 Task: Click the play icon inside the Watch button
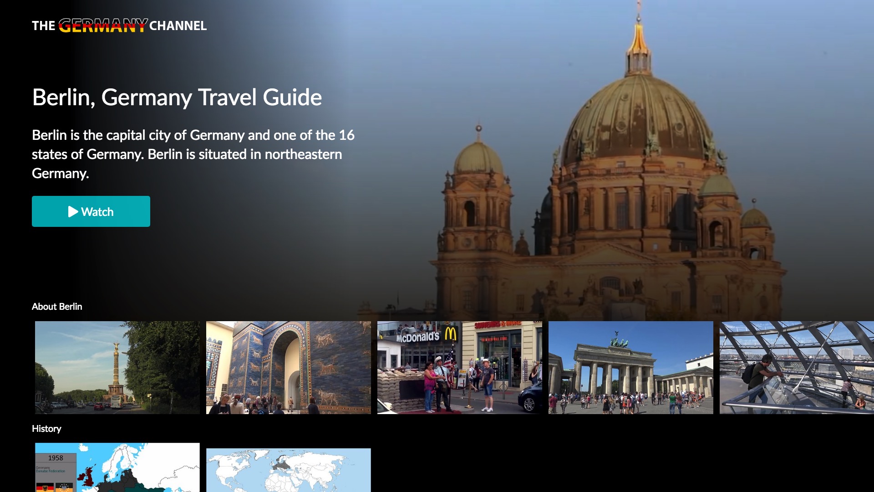72,211
